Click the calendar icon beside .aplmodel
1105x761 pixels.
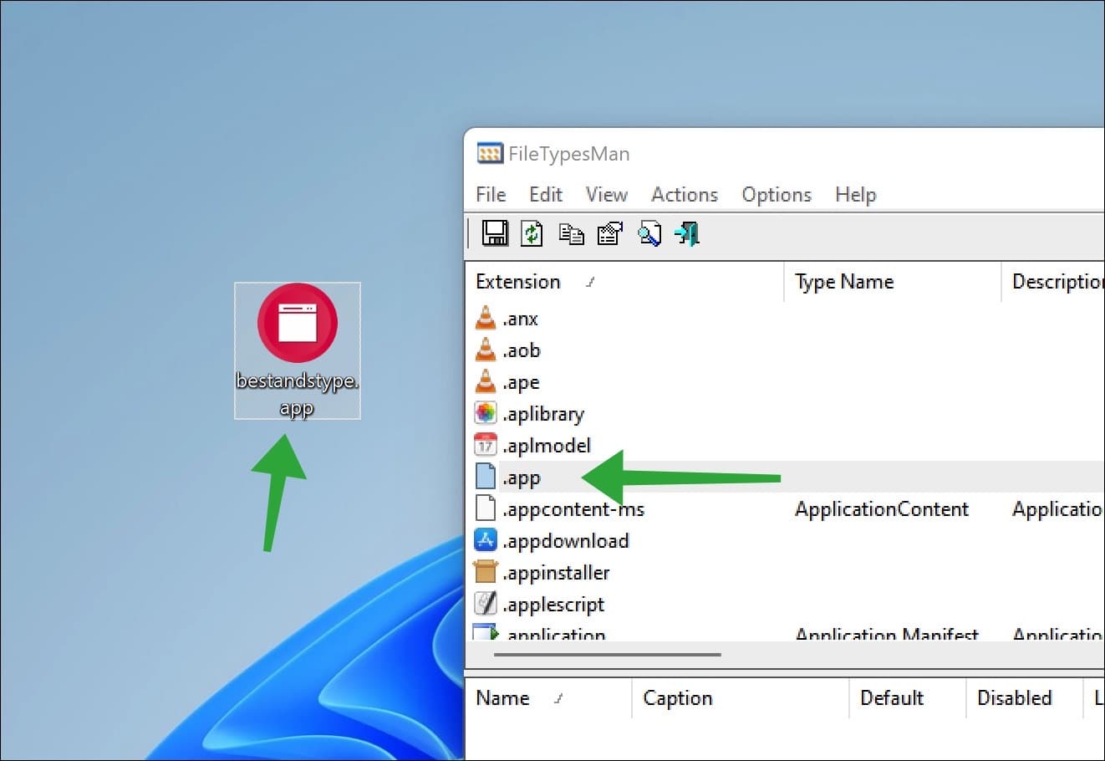click(x=486, y=444)
